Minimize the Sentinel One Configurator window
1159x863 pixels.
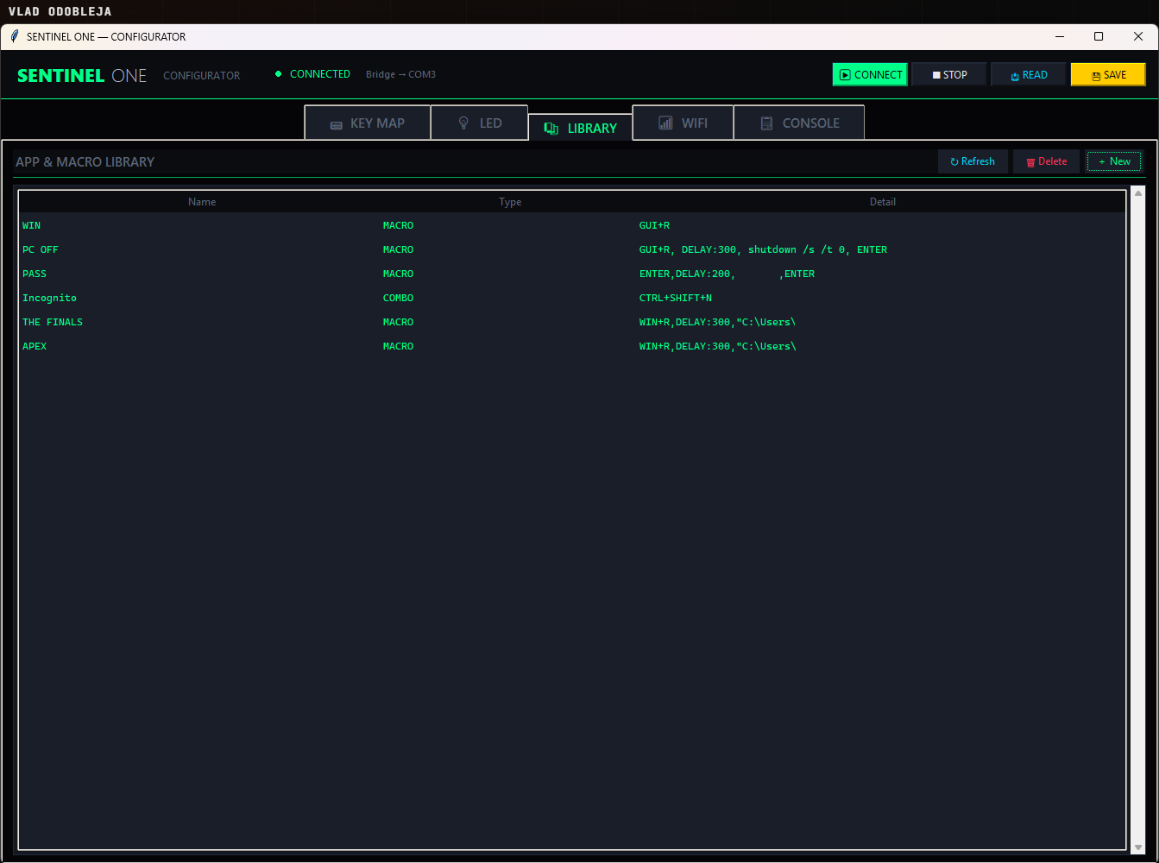tap(1059, 36)
